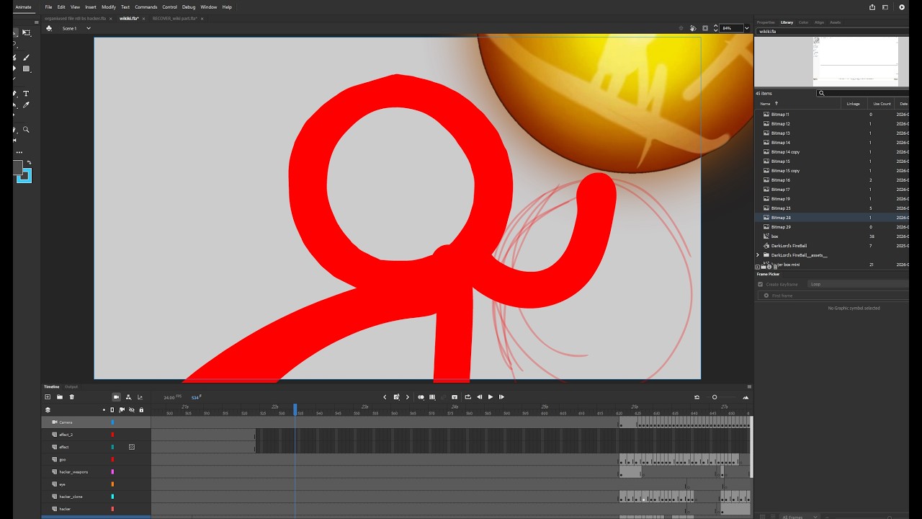Click the Edit Multiple Frames button
The height and width of the screenshot is (519, 922).
tap(432, 397)
